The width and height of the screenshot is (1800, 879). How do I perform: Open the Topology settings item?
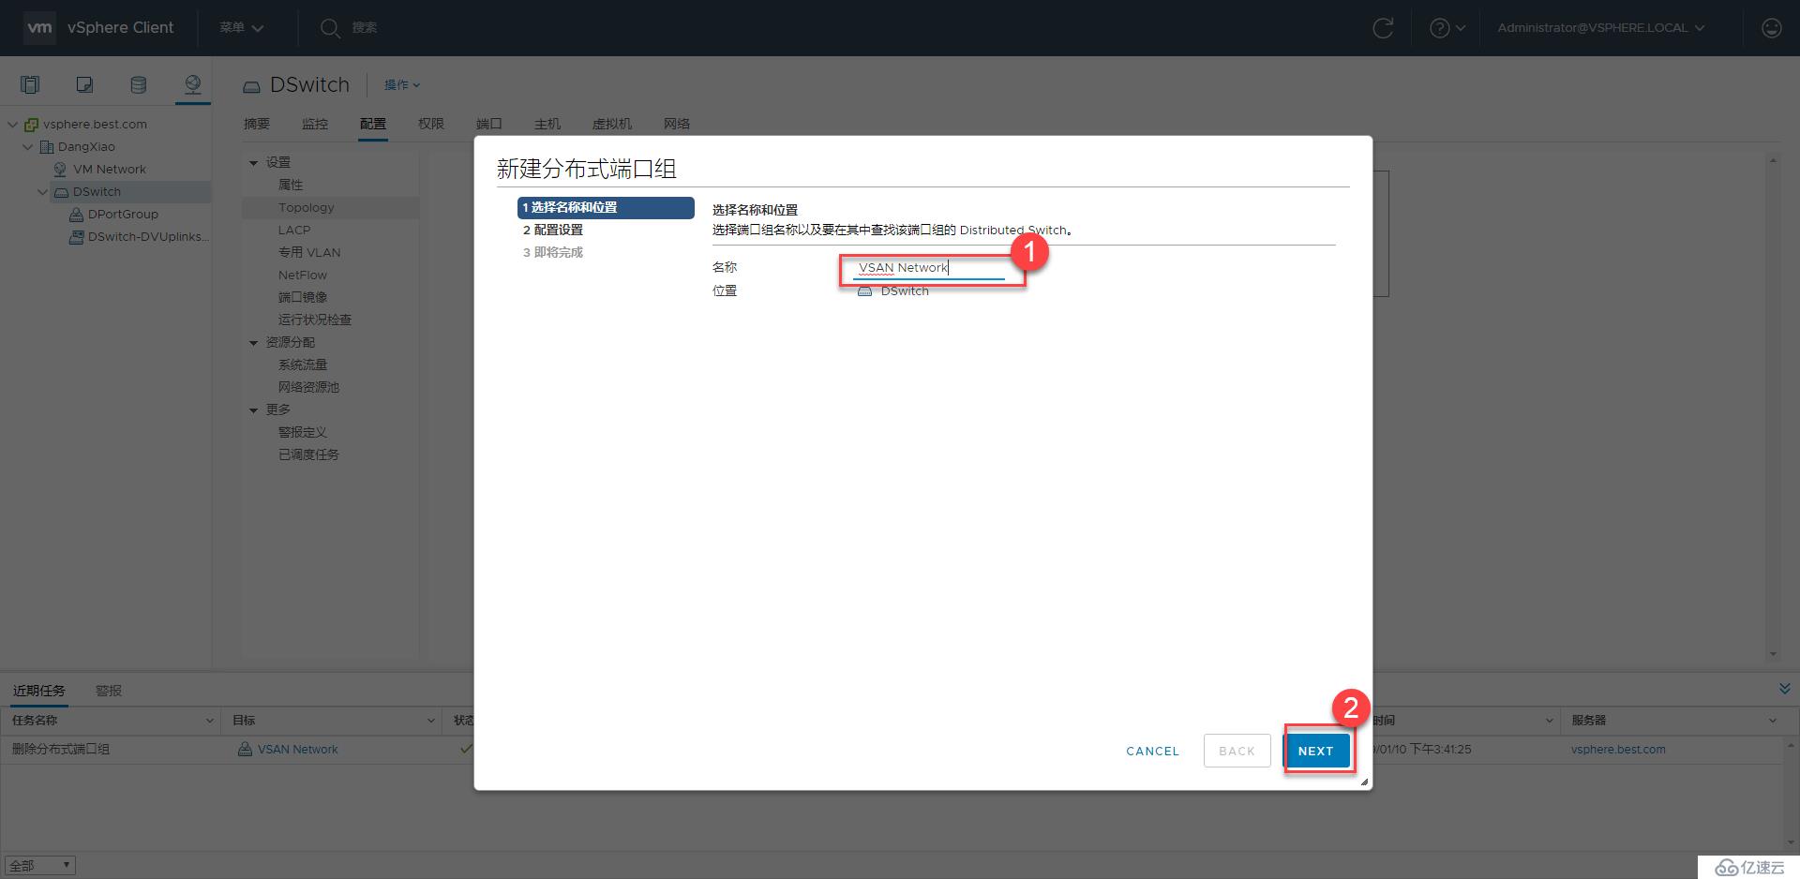[306, 208]
